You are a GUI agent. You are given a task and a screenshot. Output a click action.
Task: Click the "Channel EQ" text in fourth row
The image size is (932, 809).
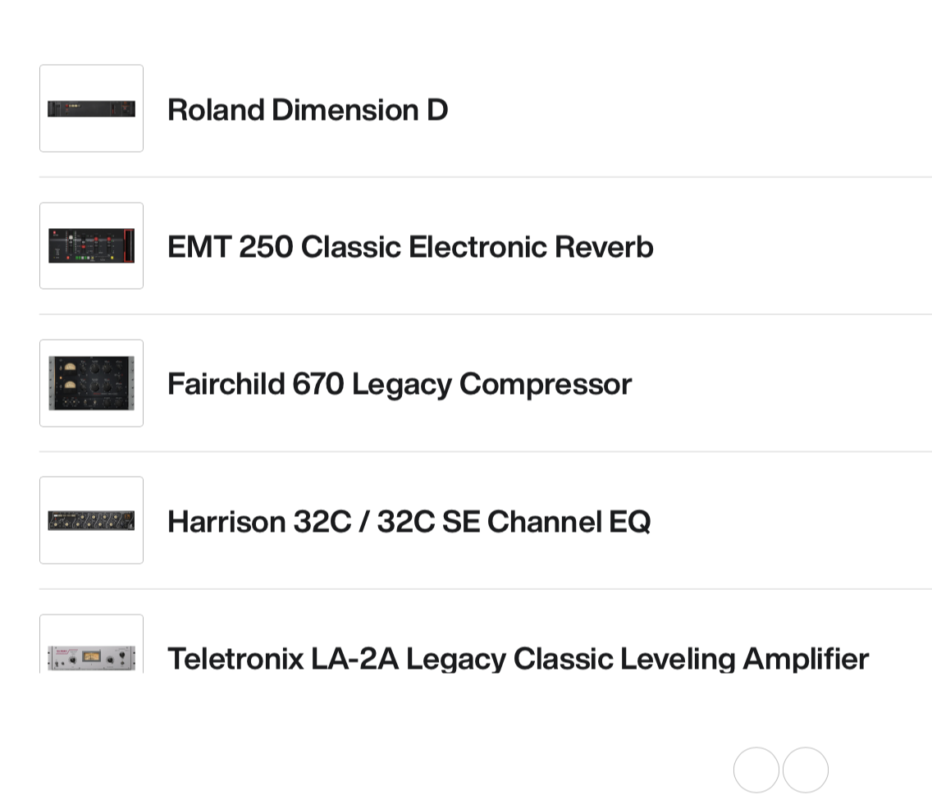[x=569, y=522]
